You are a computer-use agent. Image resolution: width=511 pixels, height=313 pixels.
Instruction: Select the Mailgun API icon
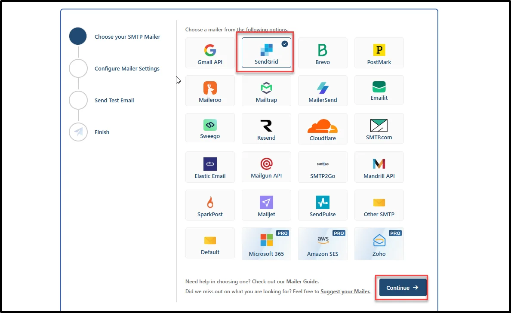coord(266,163)
